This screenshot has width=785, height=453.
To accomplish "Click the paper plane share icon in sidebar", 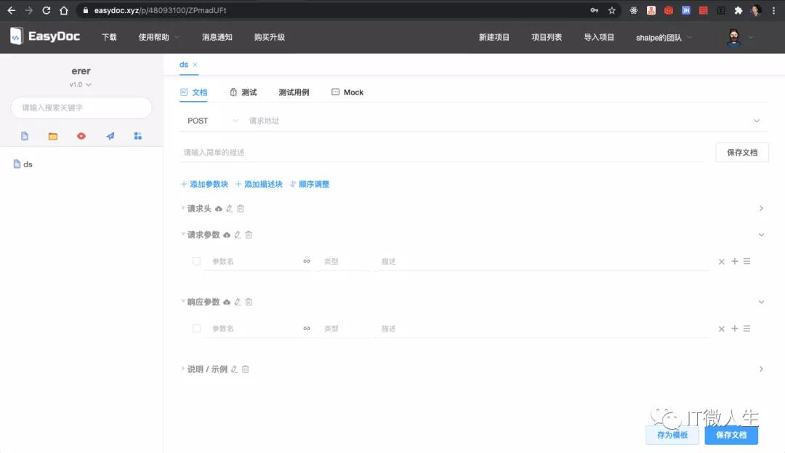I will (109, 135).
